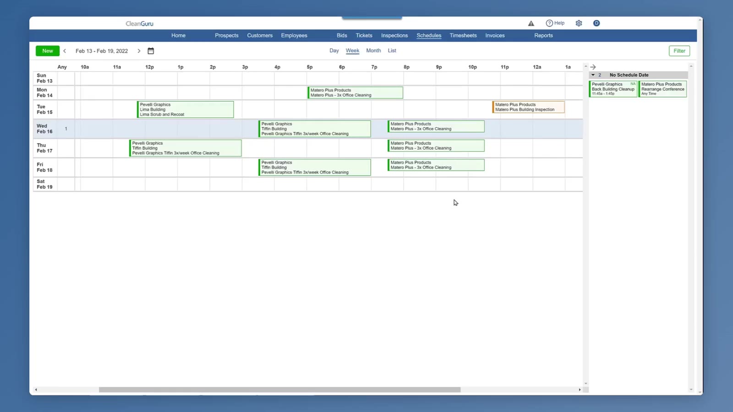Open the Bids menu
Screen dimensions: 733x412
click(x=342, y=36)
